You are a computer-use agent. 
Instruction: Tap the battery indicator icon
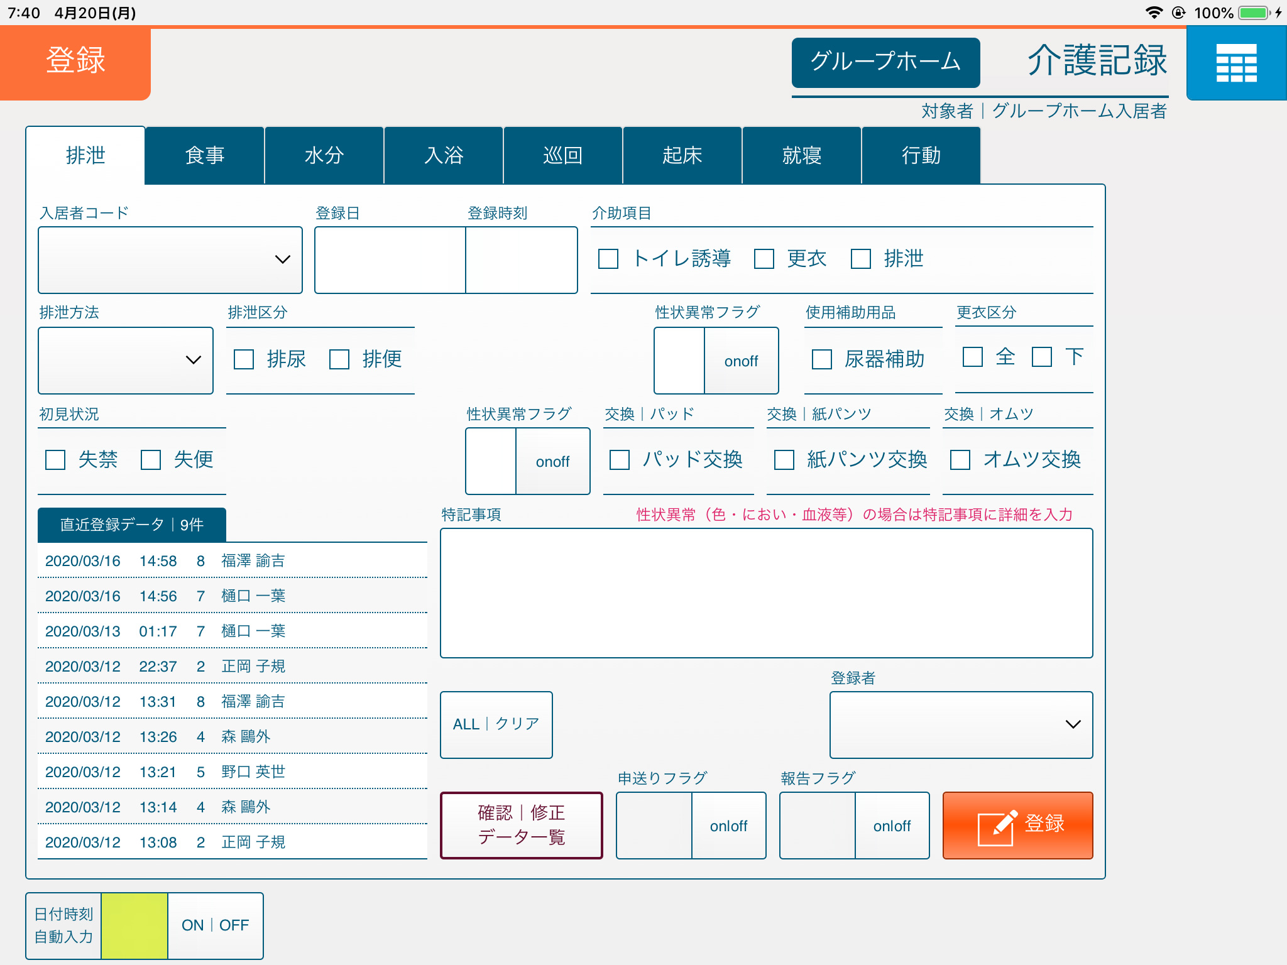(x=1254, y=13)
